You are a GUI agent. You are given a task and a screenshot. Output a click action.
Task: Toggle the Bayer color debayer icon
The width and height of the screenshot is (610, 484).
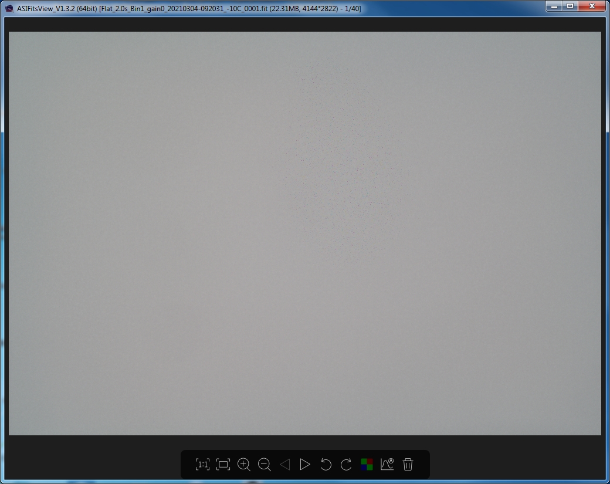[x=367, y=464]
